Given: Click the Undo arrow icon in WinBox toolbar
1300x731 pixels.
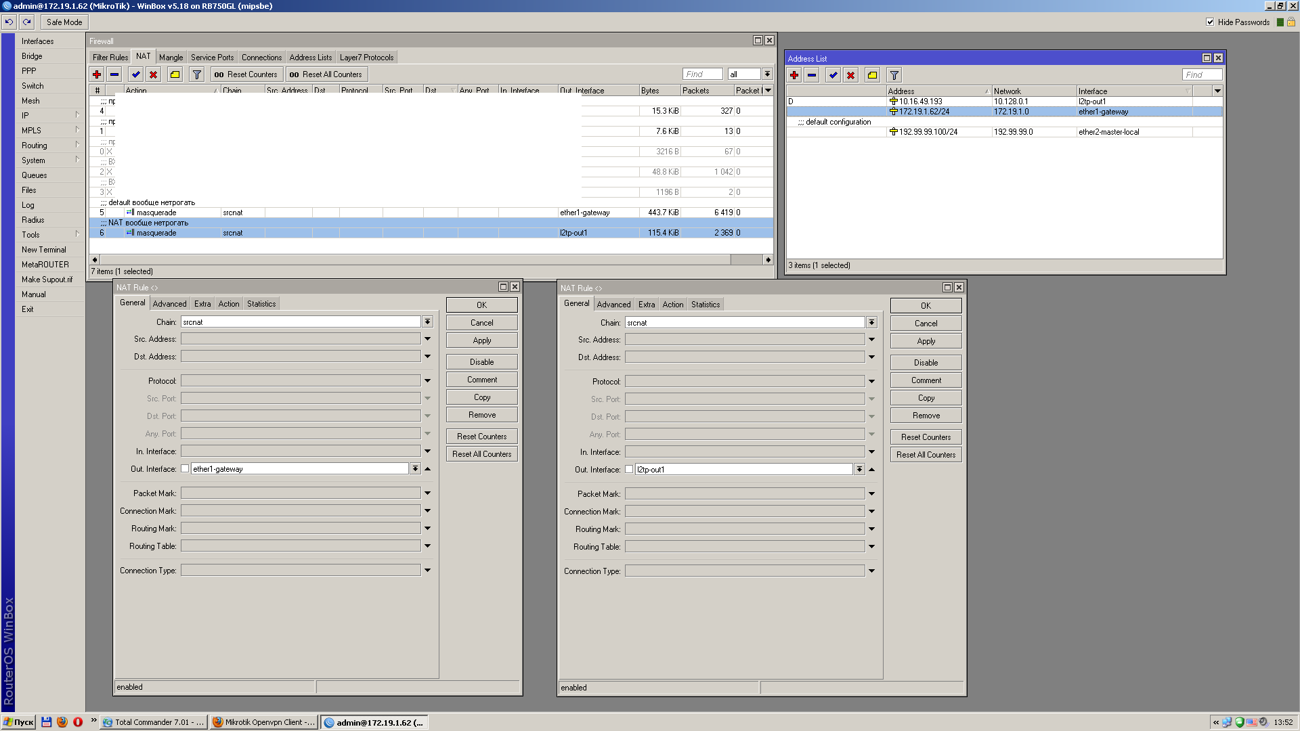Looking at the screenshot, I should click(x=9, y=22).
